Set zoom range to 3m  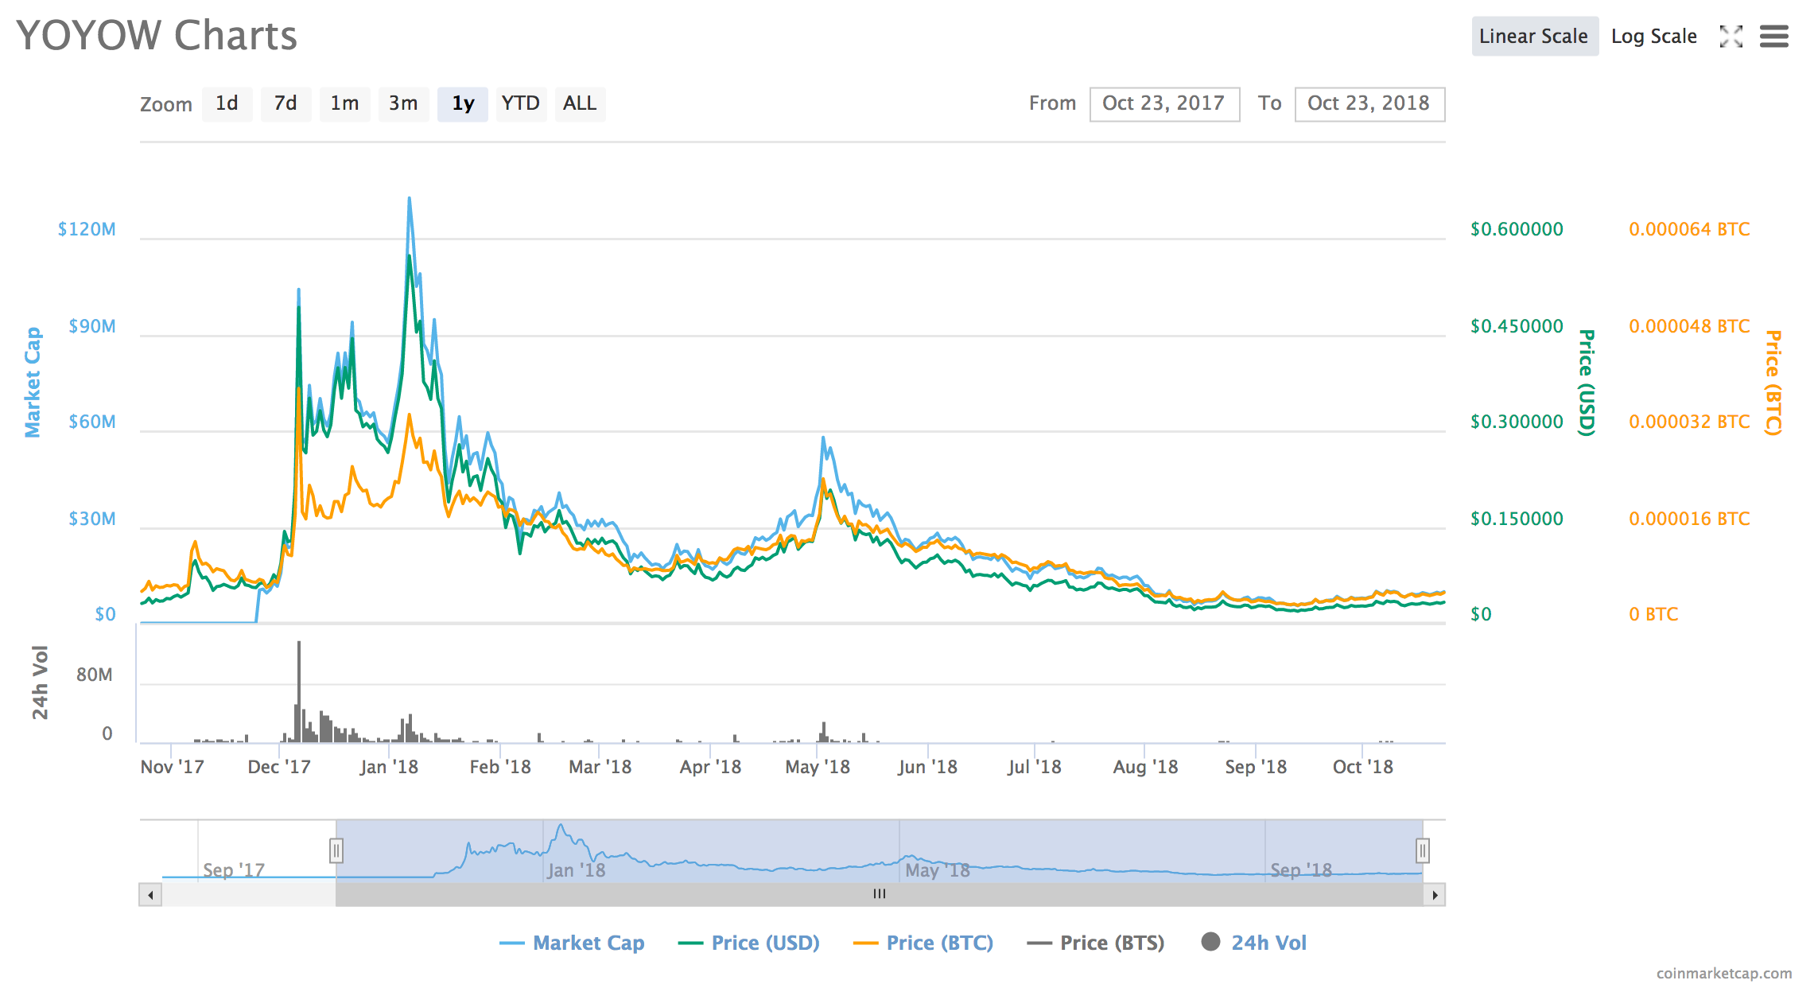[403, 103]
